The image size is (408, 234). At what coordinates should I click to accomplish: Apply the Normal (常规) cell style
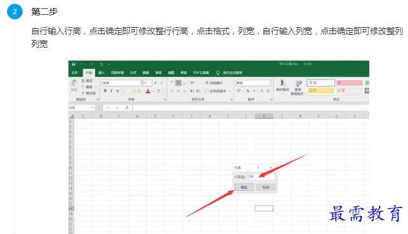pyautogui.click(x=321, y=83)
